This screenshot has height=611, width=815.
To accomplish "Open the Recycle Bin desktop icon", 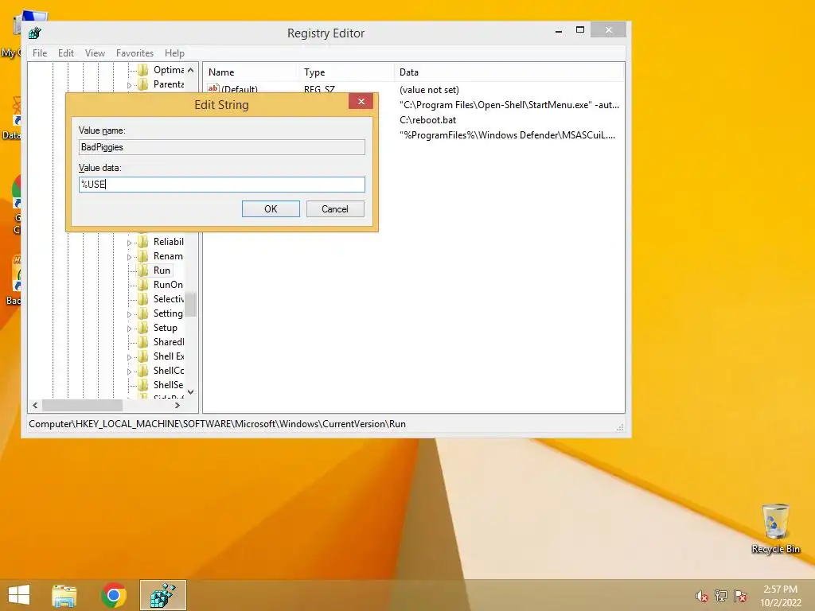I will 775,529.
